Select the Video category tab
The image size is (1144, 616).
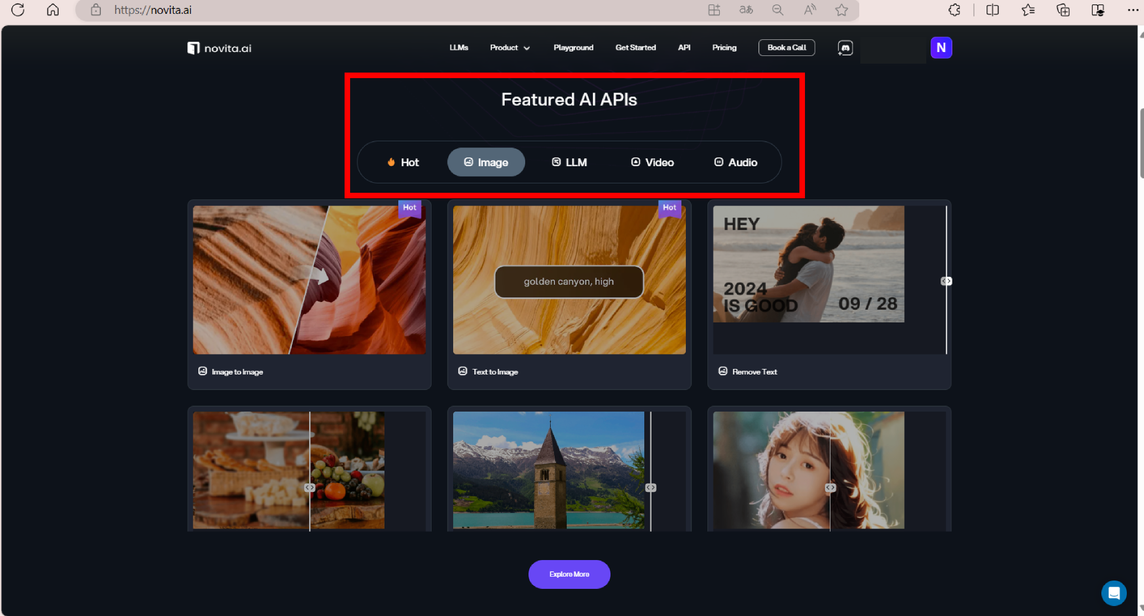[652, 162]
